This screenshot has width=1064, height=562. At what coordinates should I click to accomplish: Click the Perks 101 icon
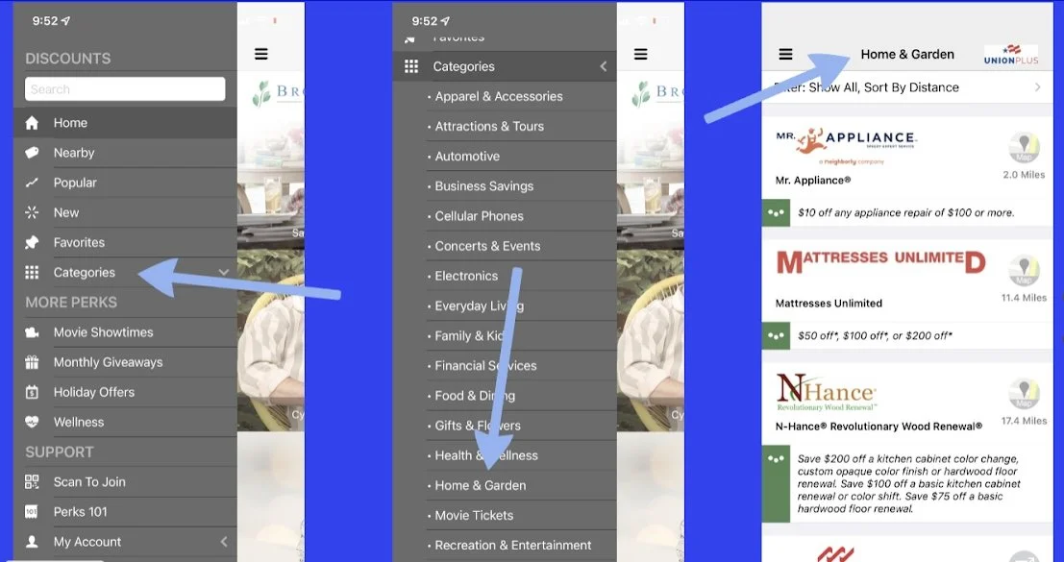32,512
